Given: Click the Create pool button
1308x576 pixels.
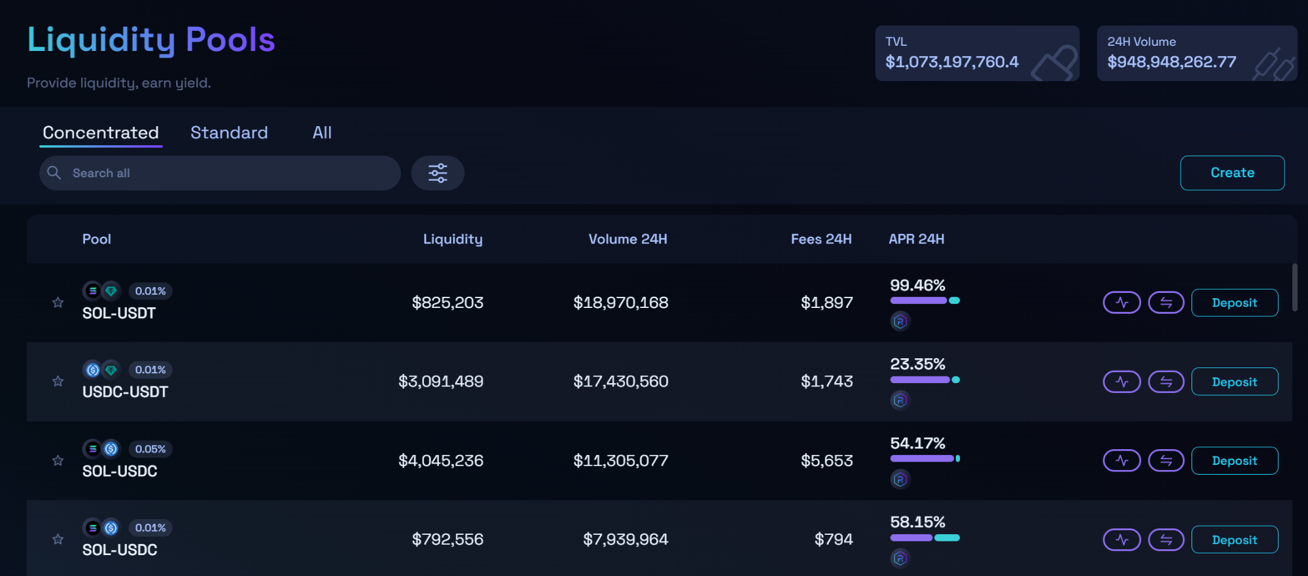Looking at the screenshot, I should [x=1232, y=173].
